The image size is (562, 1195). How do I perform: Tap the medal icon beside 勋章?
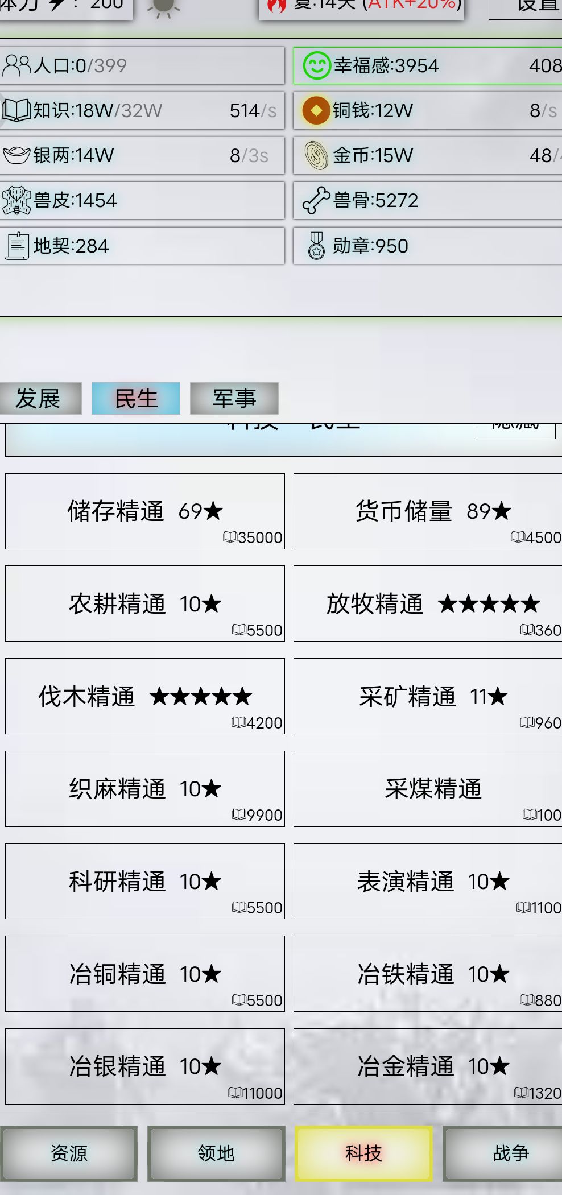click(316, 246)
